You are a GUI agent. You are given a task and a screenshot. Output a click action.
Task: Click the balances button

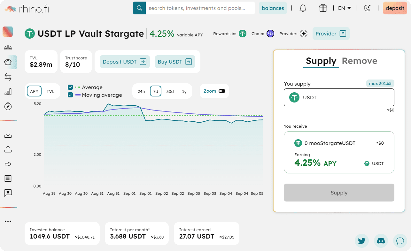[273, 8]
